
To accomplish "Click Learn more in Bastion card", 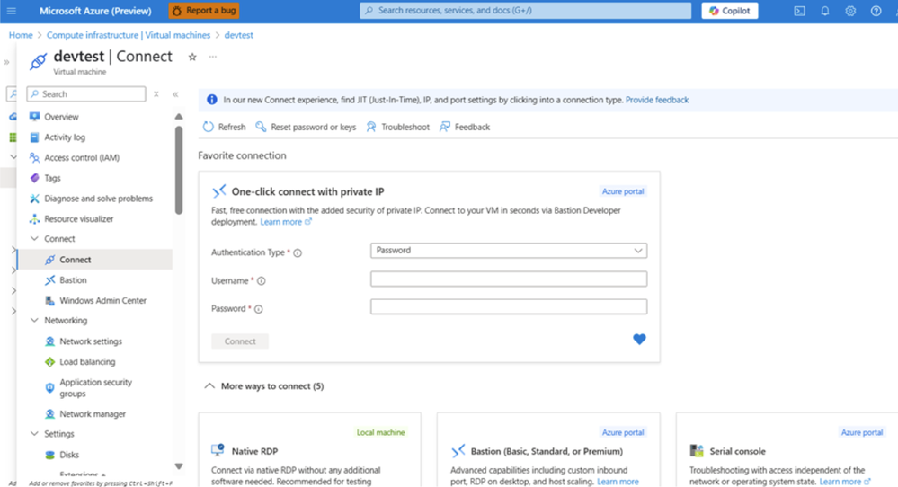I will pyautogui.click(x=618, y=482).
